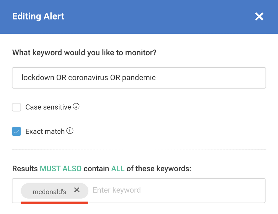Focus the monitored keyword input field

(x=206, y=78)
